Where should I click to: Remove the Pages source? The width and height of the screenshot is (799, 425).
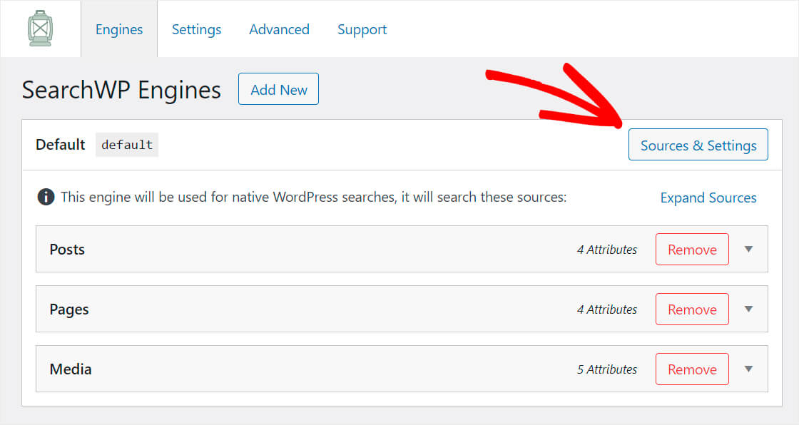pyautogui.click(x=692, y=309)
